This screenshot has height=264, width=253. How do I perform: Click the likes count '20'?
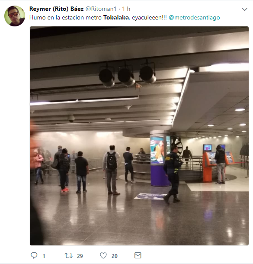114,256
